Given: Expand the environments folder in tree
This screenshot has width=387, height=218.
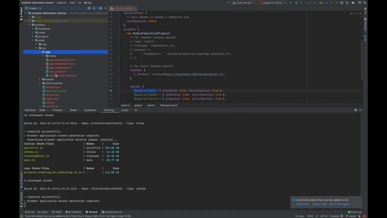Looking at the screenshot, I should click(40, 84).
